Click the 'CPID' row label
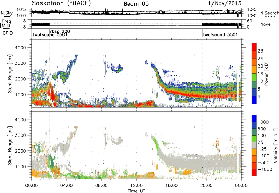 pos(8,33)
